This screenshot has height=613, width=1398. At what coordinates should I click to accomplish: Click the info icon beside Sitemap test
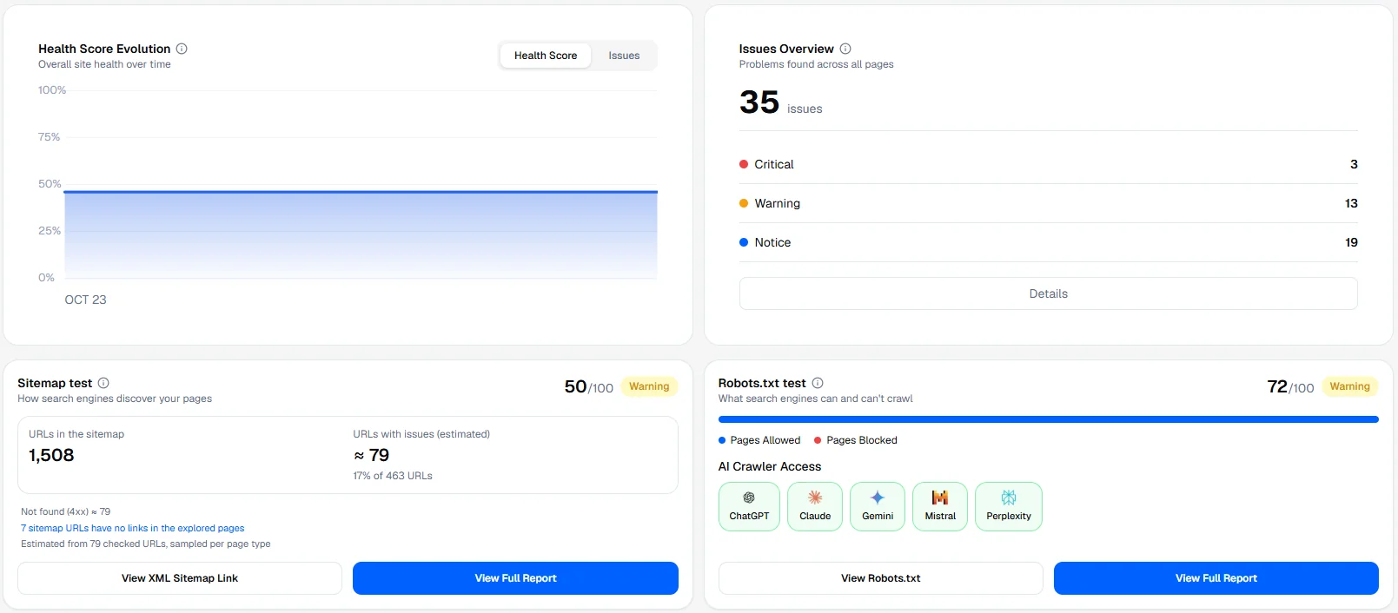tap(103, 383)
